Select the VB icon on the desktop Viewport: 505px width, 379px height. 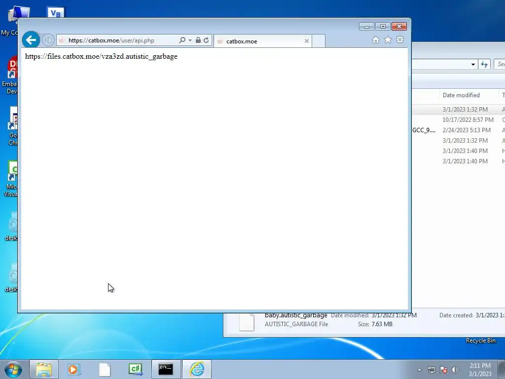coord(56,12)
